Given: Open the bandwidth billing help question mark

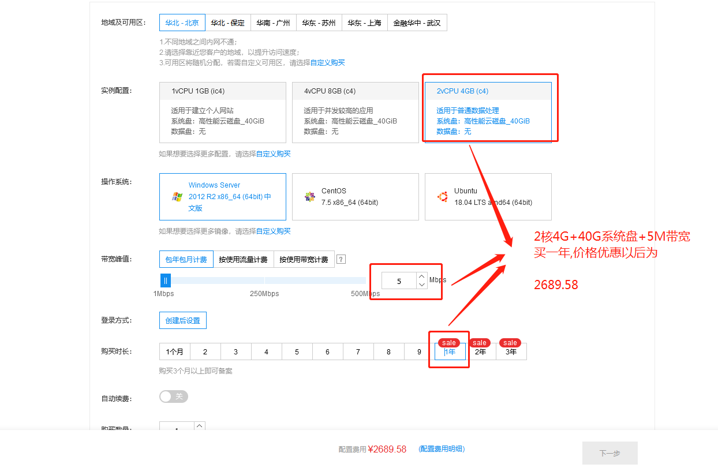Looking at the screenshot, I should pos(341,259).
